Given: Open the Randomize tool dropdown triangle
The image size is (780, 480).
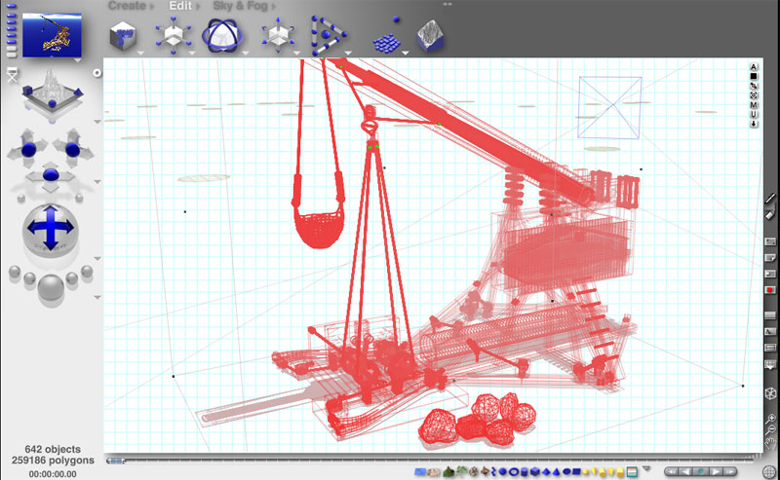Looking at the screenshot, I should (x=406, y=53).
